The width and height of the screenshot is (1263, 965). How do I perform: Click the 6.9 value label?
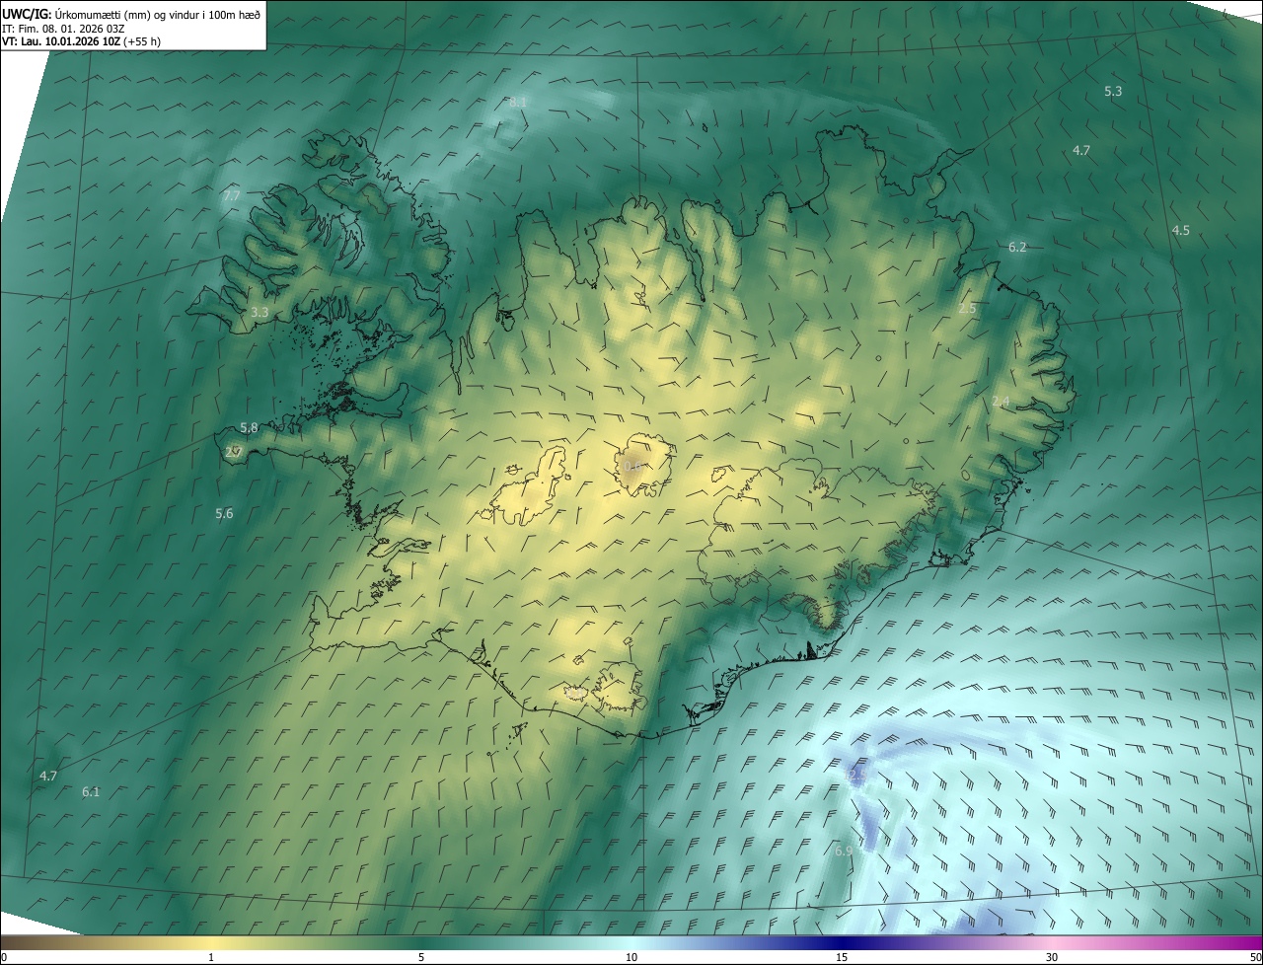(x=844, y=851)
